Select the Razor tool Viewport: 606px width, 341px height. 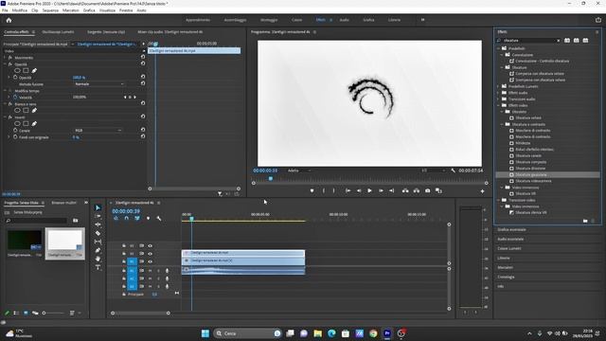coord(98,233)
